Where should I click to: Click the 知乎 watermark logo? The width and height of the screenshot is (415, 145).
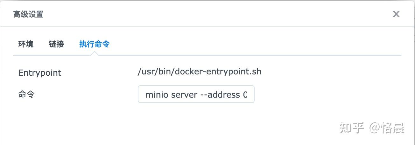coord(352,128)
